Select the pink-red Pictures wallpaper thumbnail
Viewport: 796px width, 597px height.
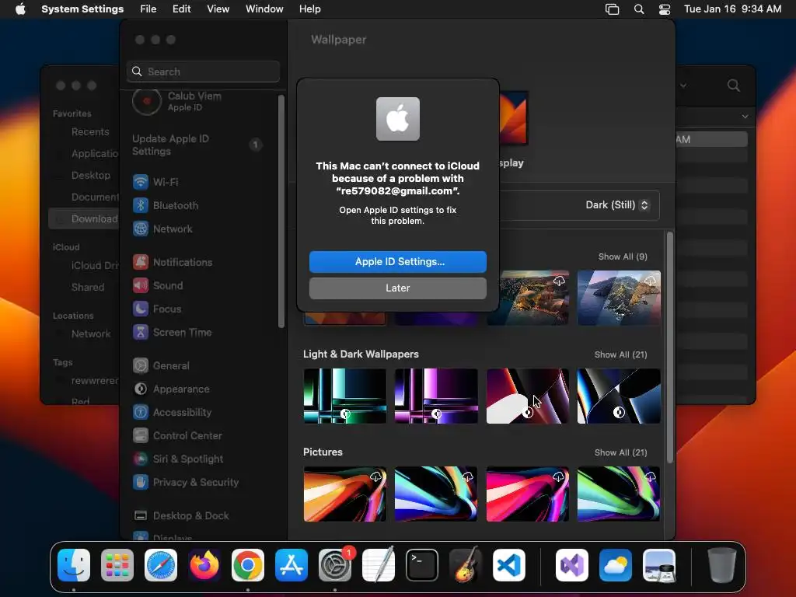[x=528, y=494]
